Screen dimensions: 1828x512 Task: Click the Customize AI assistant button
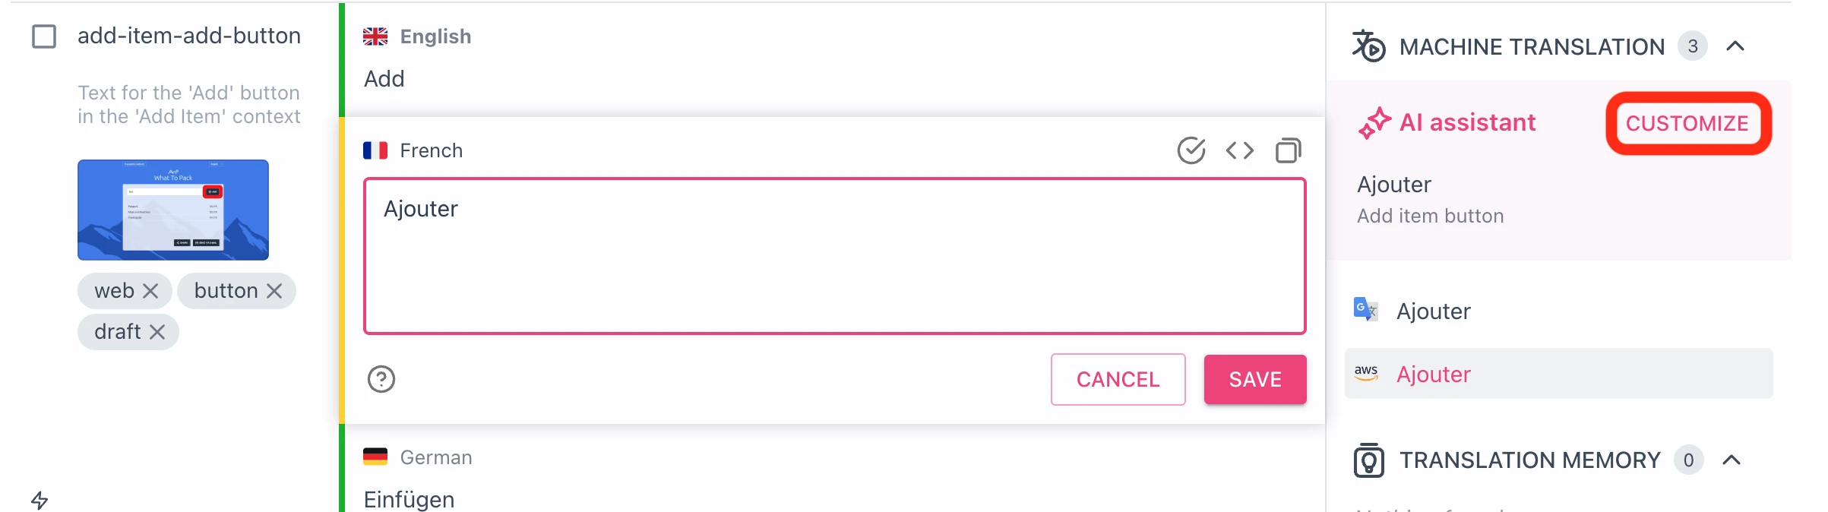pos(1687,123)
